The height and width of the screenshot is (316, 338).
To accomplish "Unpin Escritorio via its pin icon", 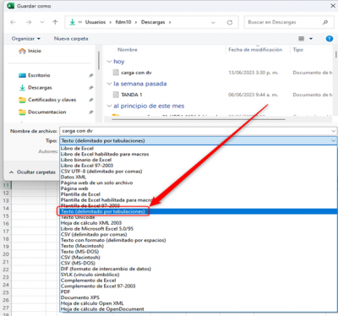I will click(x=90, y=75).
